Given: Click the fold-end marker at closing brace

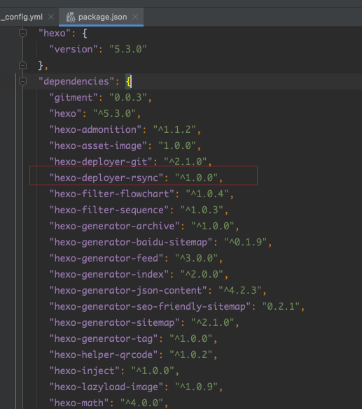Looking at the screenshot, I should tap(22, 65).
